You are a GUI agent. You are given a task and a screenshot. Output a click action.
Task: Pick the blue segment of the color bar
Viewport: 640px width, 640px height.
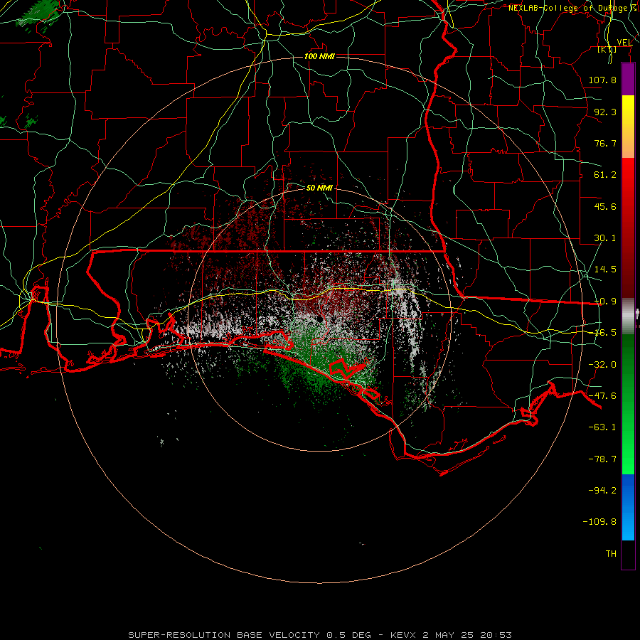click(628, 507)
